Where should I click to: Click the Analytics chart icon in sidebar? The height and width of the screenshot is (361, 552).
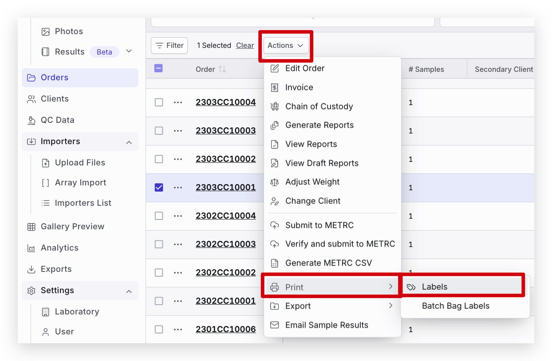point(32,248)
